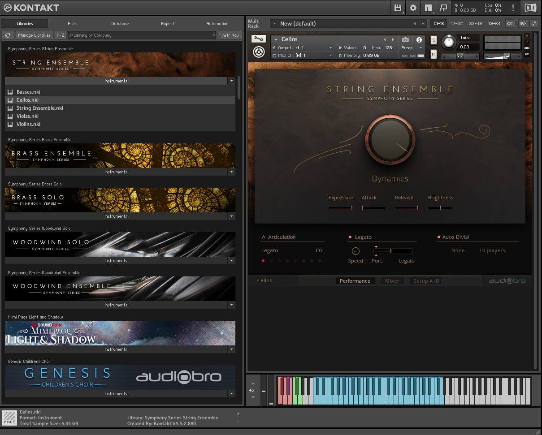The width and height of the screenshot is (542, 435).
Task: Click the Expression slider
Action: 341,208
